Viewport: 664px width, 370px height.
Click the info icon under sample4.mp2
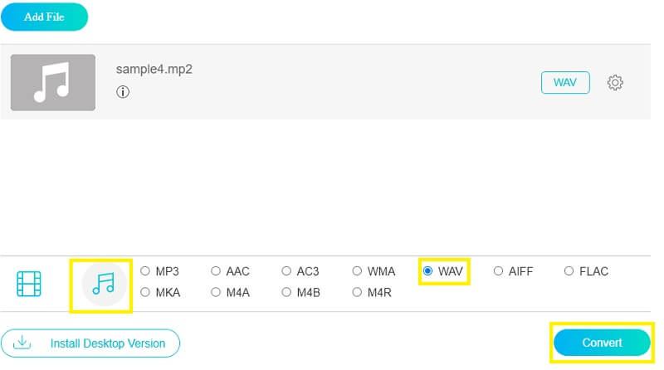click(x=123, y=92)
